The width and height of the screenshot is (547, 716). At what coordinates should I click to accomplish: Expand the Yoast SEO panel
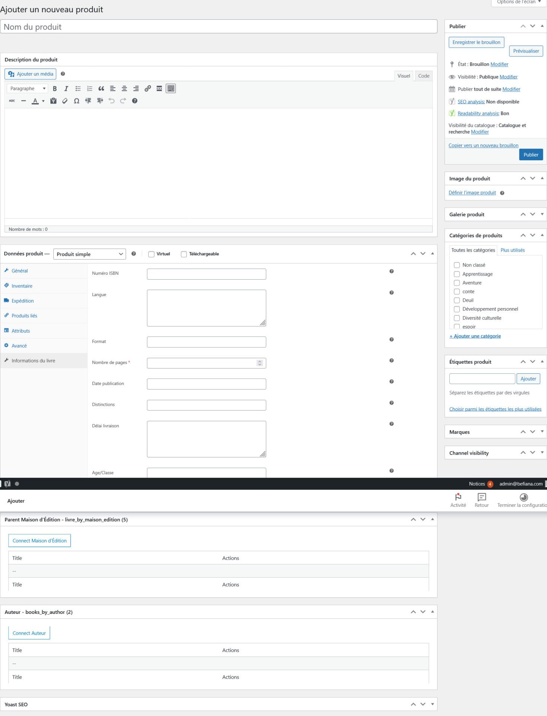433,704
